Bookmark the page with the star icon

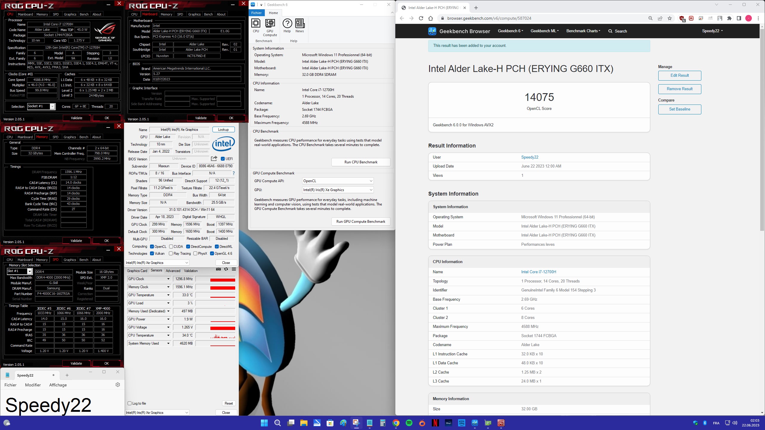[670, 18]
